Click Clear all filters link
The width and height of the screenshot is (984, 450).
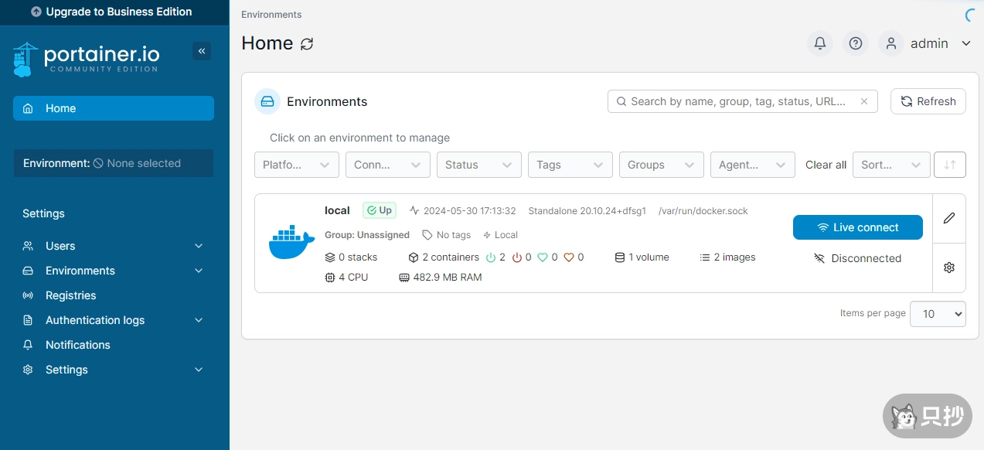[826, 165]
